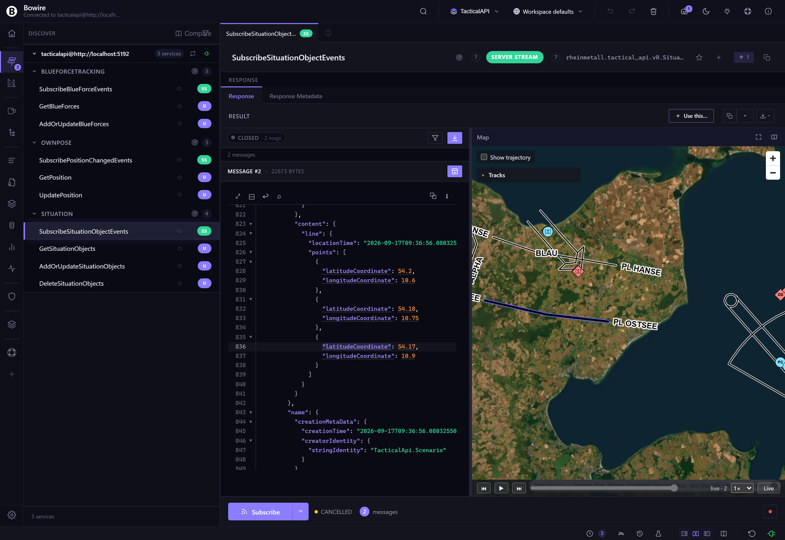Click the CLOSED 2 msgs status pill
785x540 pixels.
[x=257, y=138]
